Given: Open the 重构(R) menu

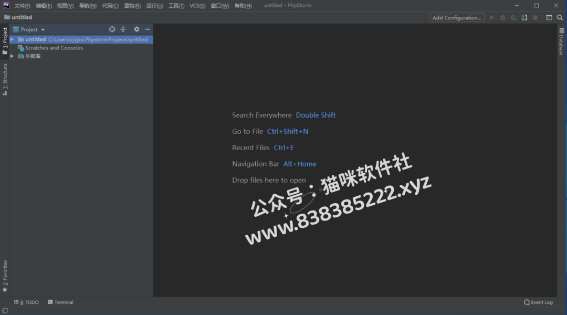Looking at the screenshot, I should pos(132,5).
